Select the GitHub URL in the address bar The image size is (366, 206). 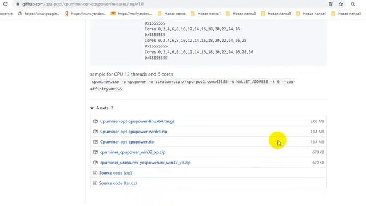(82, 4)
